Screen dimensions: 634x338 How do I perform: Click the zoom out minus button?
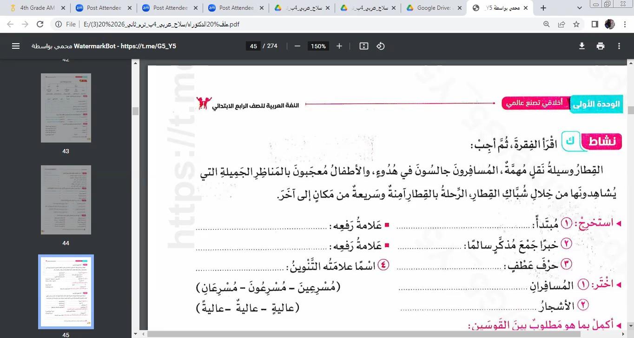297,46
